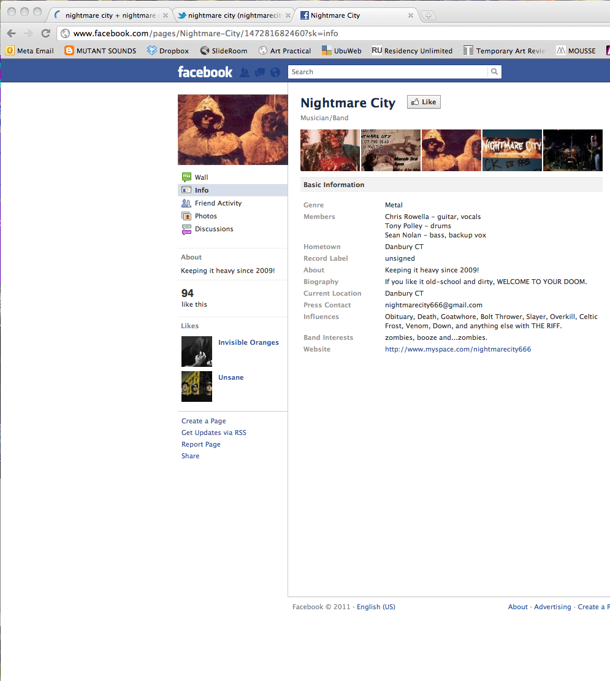Image resolution: width=610 pixels, height=681 pixels.
Task: Click the Like button for Nightmare City
Action: point(424,102)
